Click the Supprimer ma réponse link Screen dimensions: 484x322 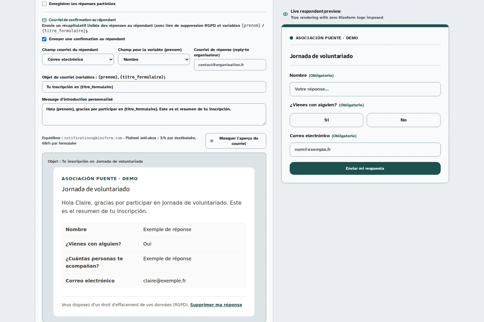click(216, 305)
